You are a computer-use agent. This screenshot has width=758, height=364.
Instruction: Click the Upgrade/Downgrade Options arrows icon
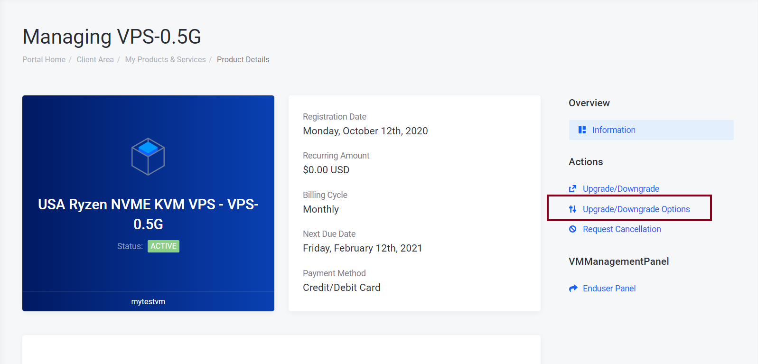(572, 209)
